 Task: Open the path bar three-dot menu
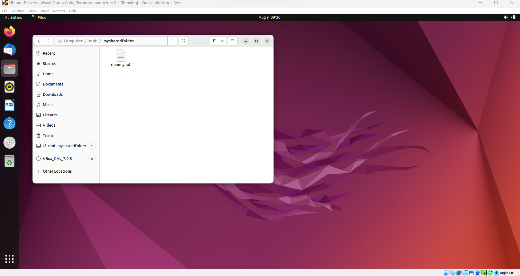point(172,41)
